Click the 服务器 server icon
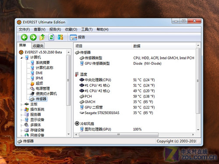 point(27,115)
